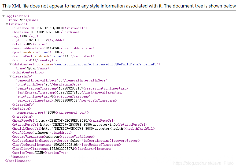Click the secureVipAddress element line
The width and height of the screenshot is (236, 168).
(x=53, y=137)
